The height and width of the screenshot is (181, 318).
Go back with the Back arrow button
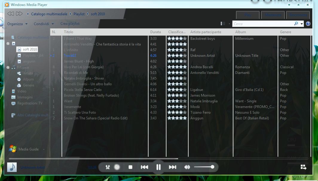tap(10, 14)
